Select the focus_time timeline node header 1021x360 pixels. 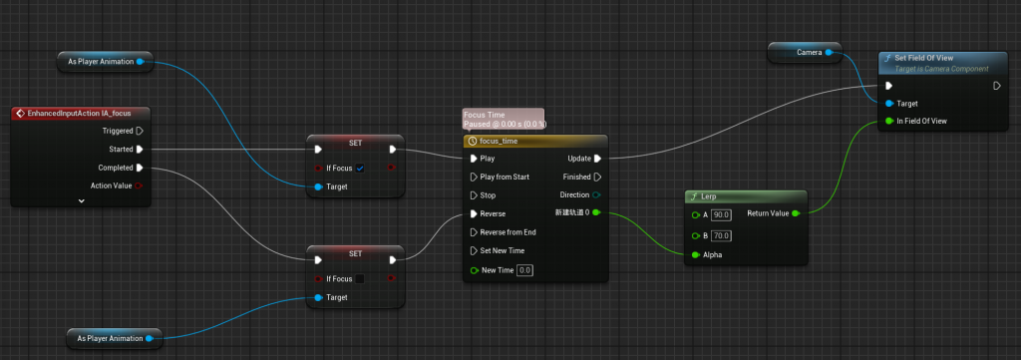click(535, 141)
